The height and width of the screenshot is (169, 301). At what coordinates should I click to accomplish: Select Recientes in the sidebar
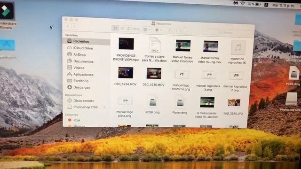(87, 41)
